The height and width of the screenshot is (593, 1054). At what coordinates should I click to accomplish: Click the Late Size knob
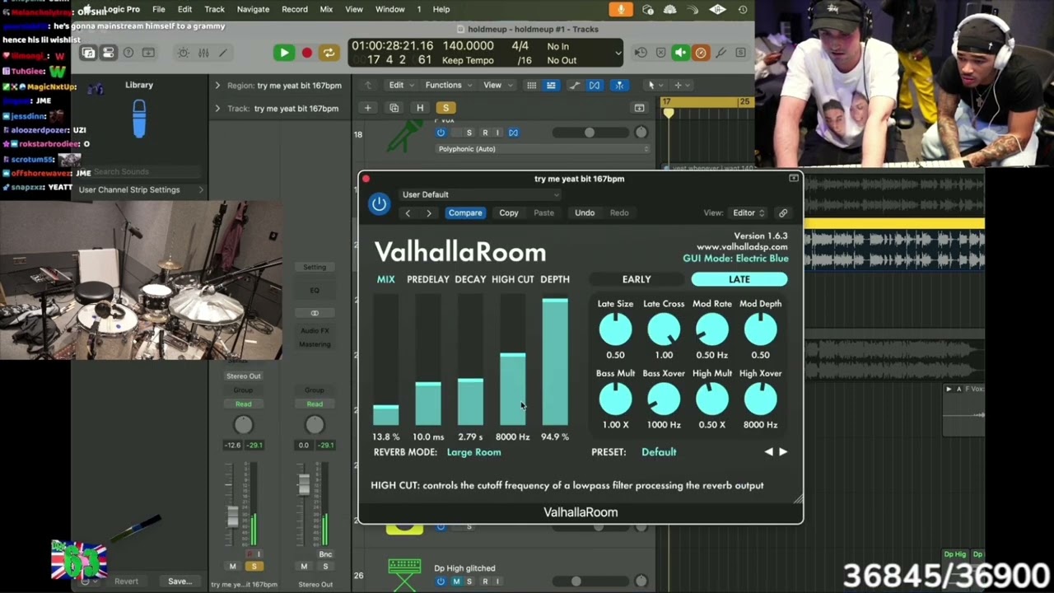tap(615, 329)
